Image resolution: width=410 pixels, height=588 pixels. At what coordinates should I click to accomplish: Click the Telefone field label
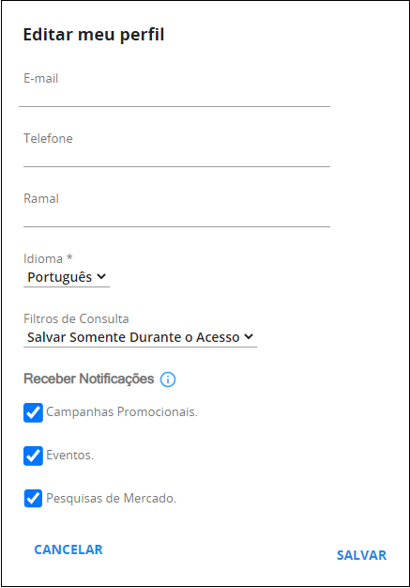click(48, 138)
